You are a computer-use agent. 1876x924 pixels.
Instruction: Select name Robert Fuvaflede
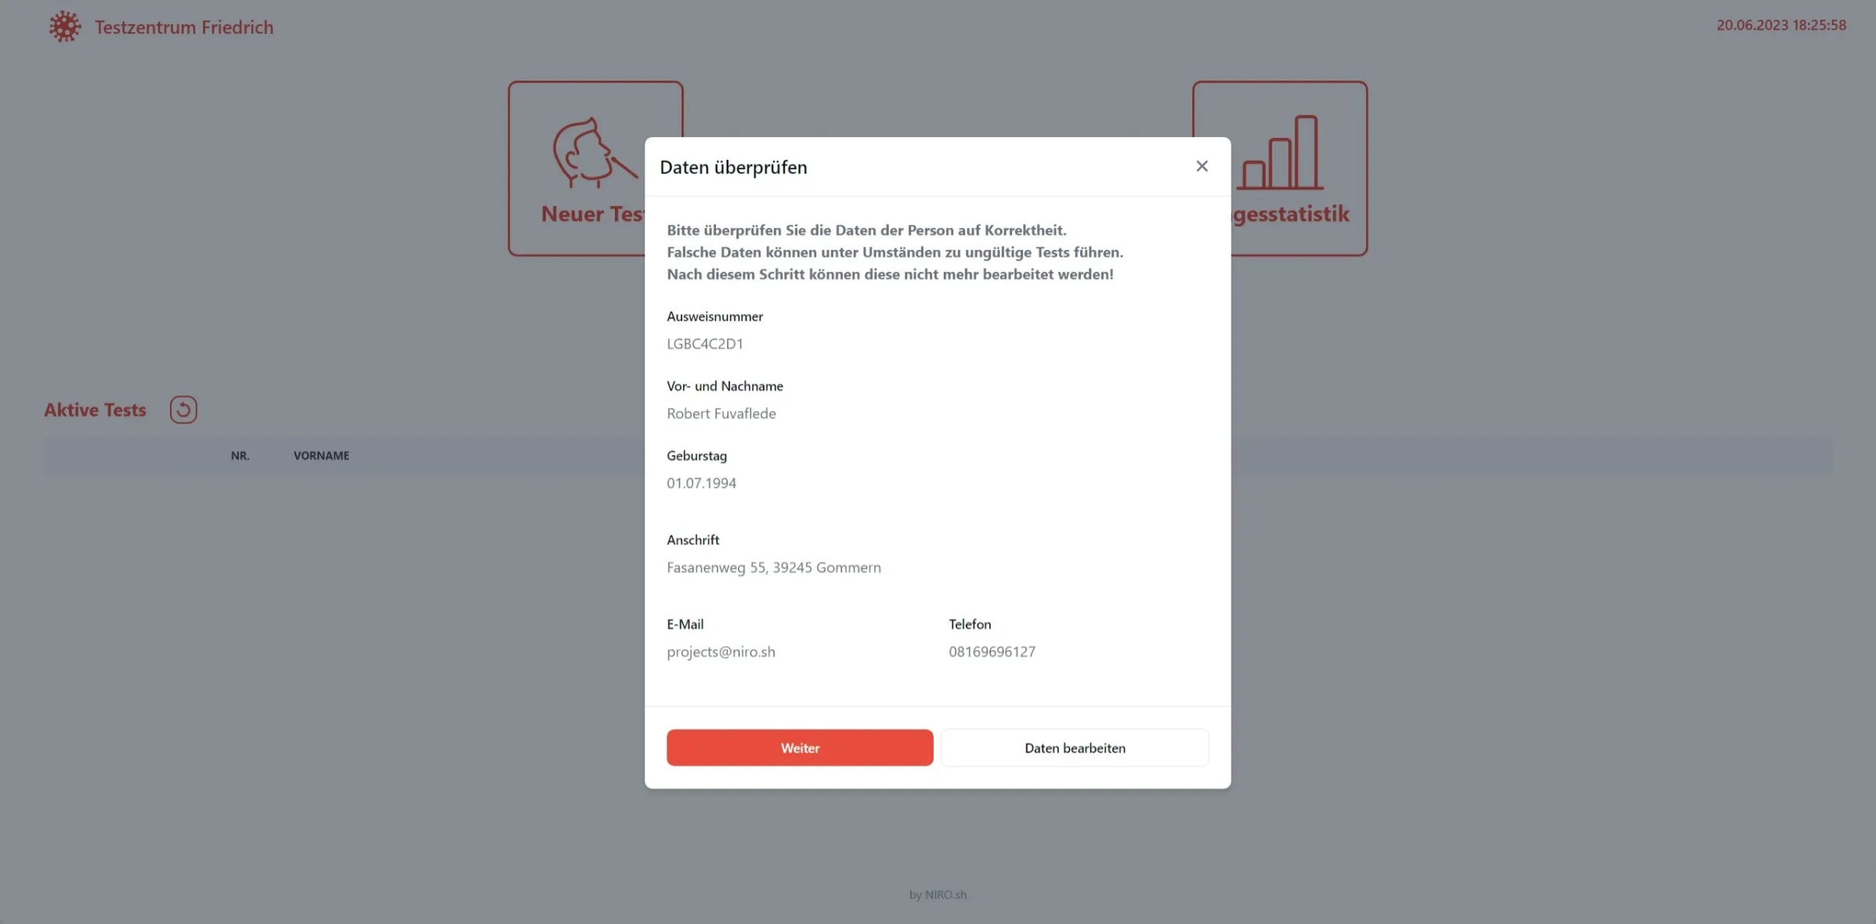[721, 413]
